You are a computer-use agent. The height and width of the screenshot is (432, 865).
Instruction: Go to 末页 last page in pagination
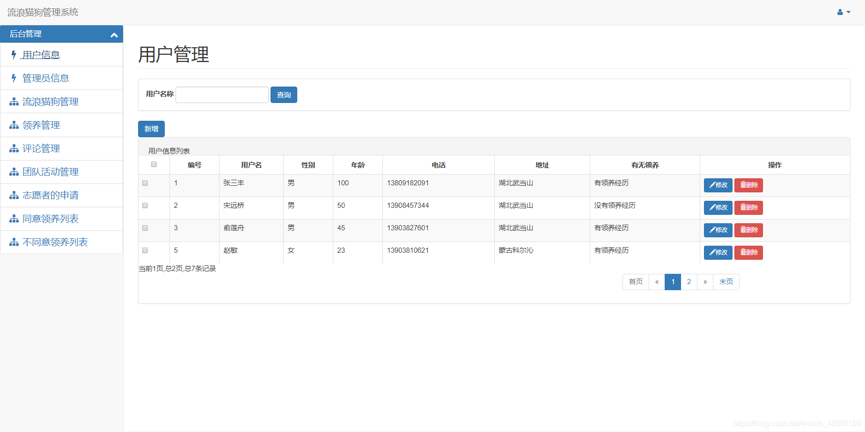[726, 282]
